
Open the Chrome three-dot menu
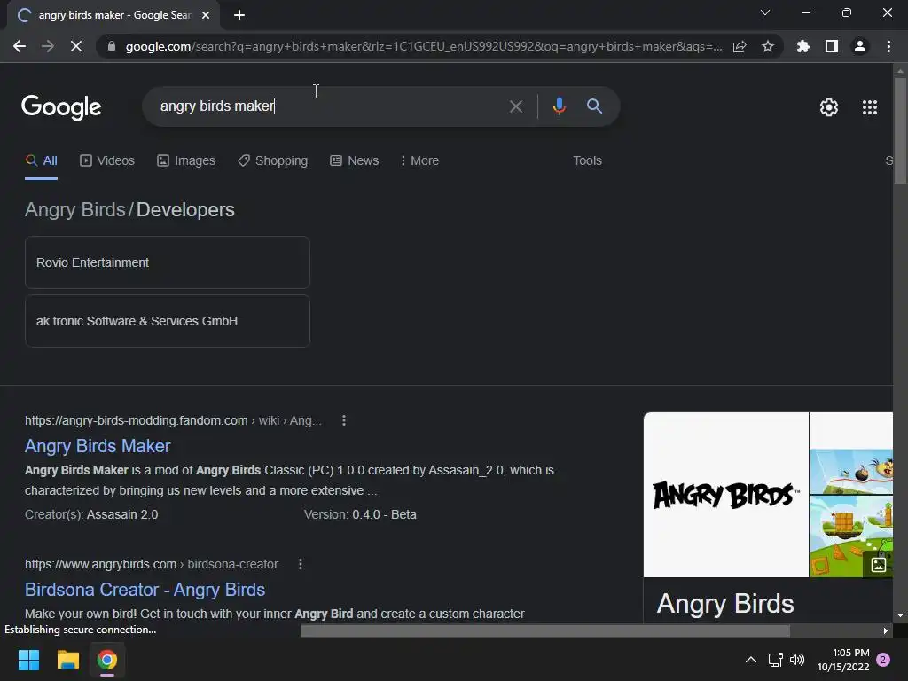click(888, 46)
